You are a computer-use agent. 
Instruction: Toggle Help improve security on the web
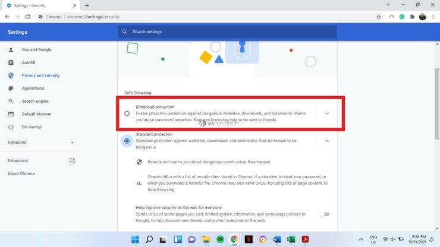(x=325, y=214)
